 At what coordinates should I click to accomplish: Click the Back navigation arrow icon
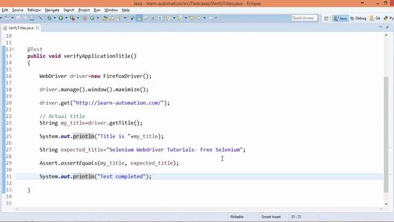[x=199, y=18]
